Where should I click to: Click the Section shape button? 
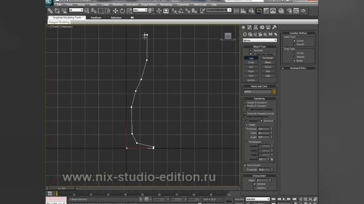tap(251, 80)
